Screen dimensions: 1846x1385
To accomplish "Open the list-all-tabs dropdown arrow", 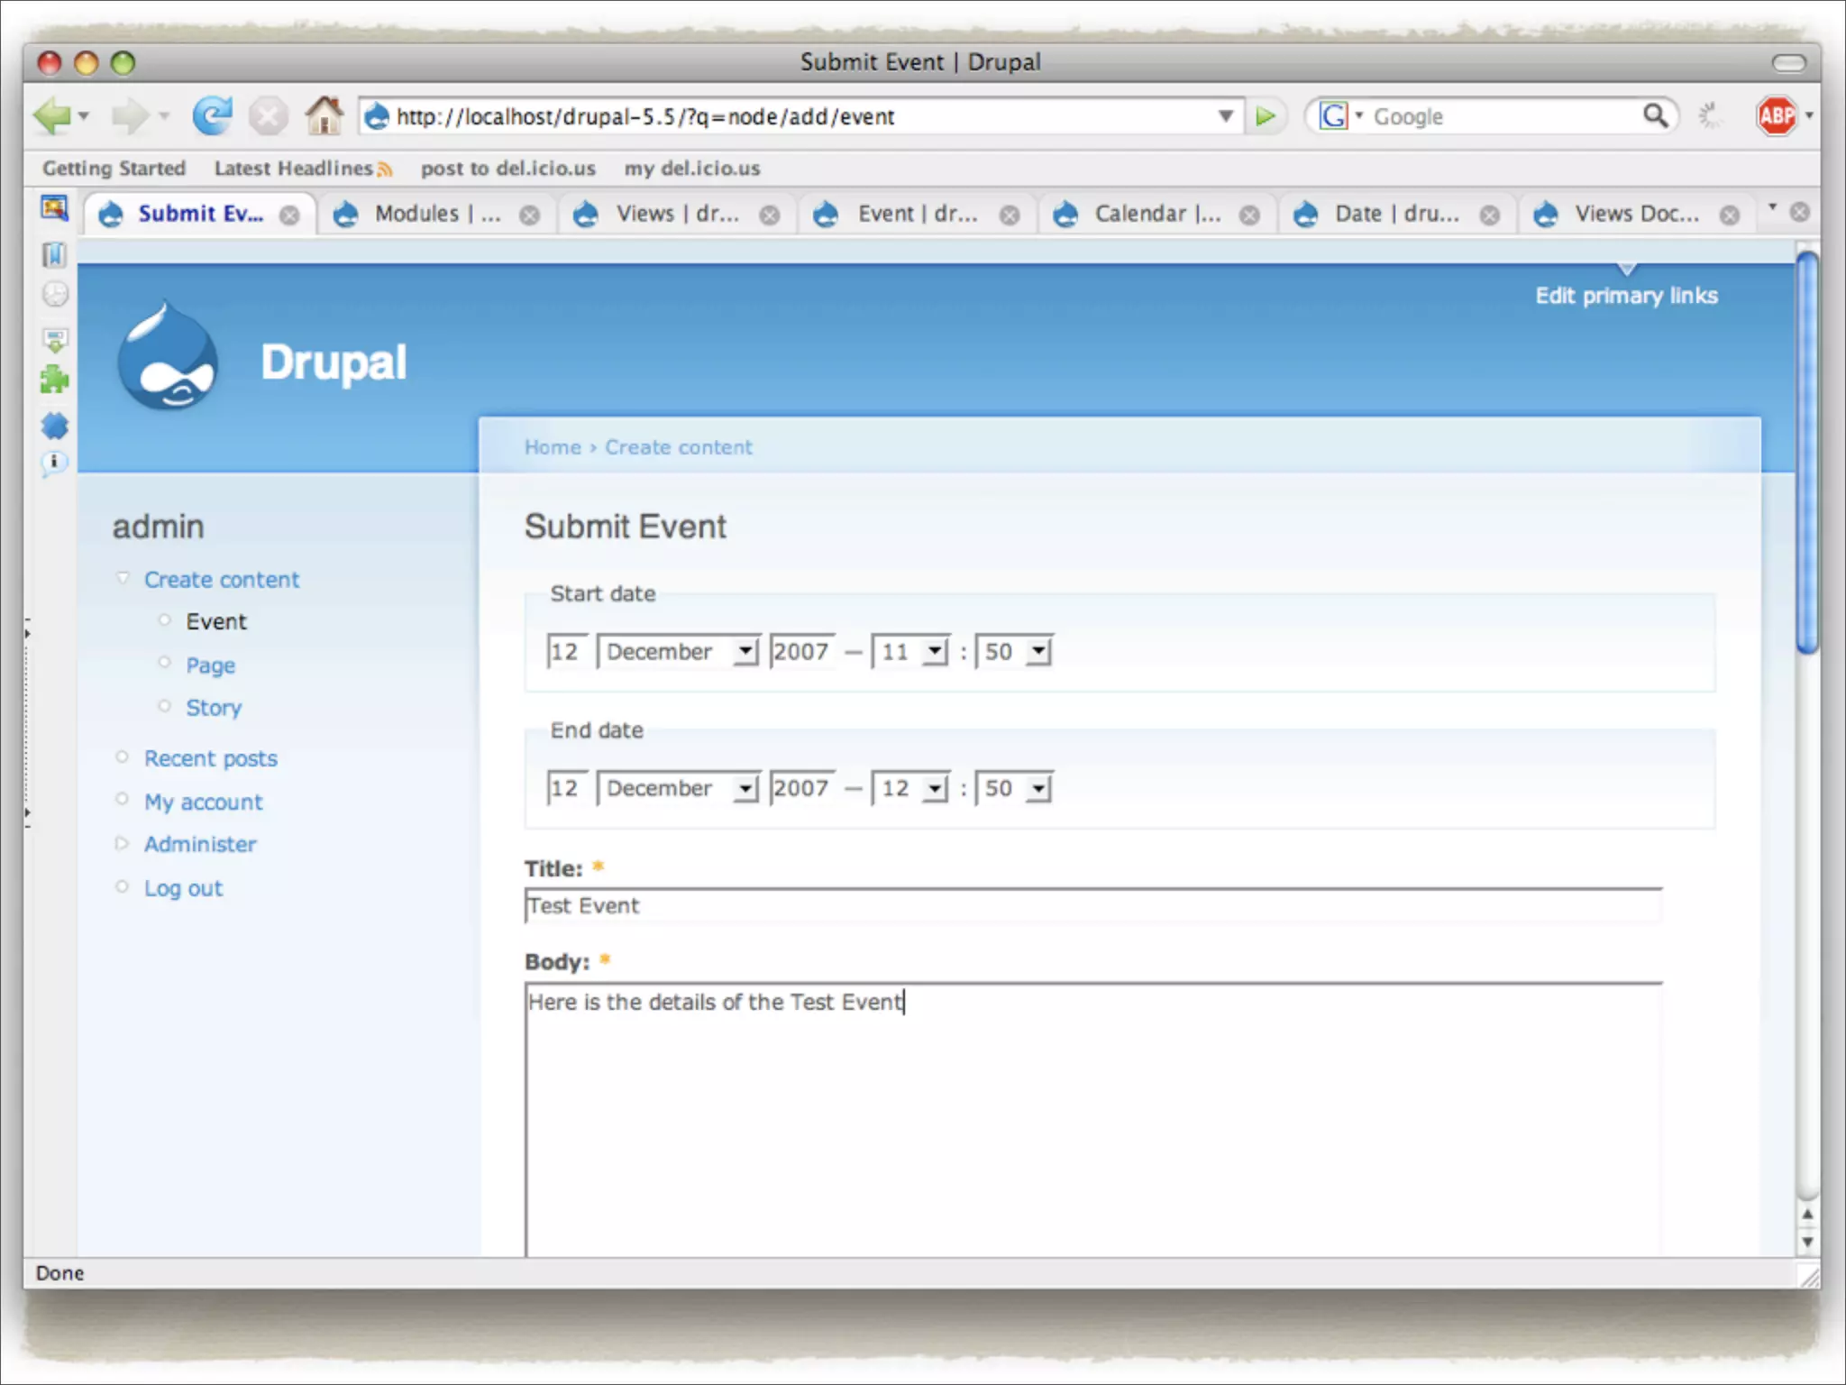I will pyautogui.click(x=1773, y=209).
